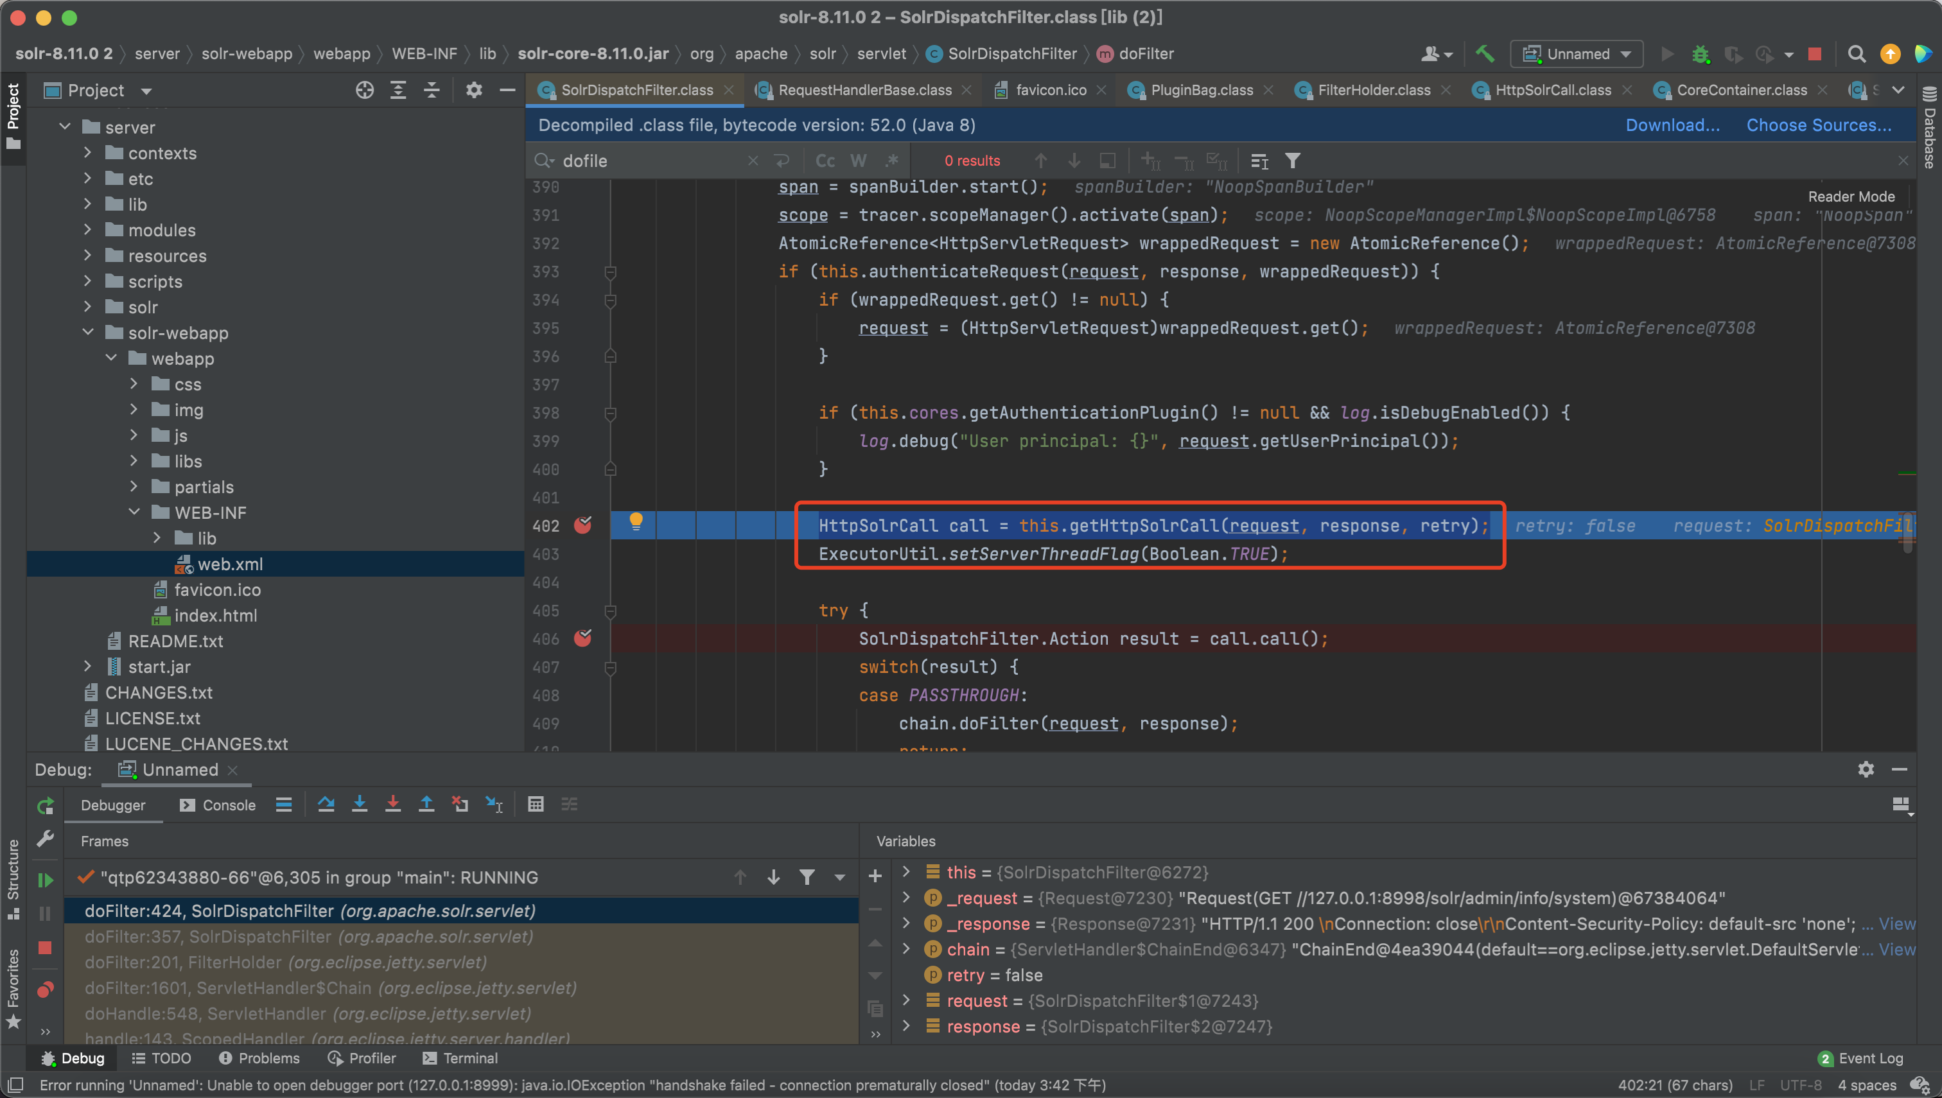Open the Terminal tool window tab
Screen dimensions: 1942x1098
[460, 1058]
